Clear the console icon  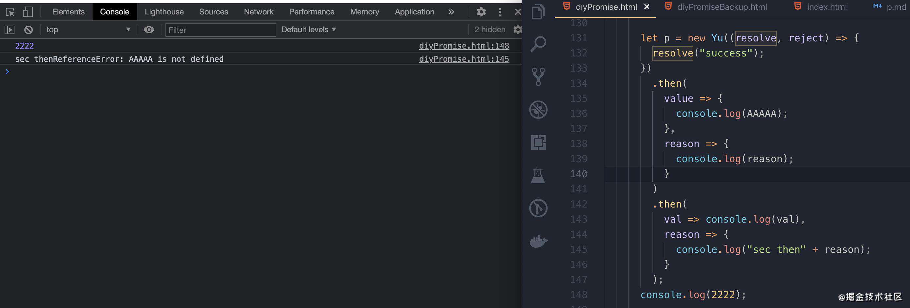pos(29,30)
